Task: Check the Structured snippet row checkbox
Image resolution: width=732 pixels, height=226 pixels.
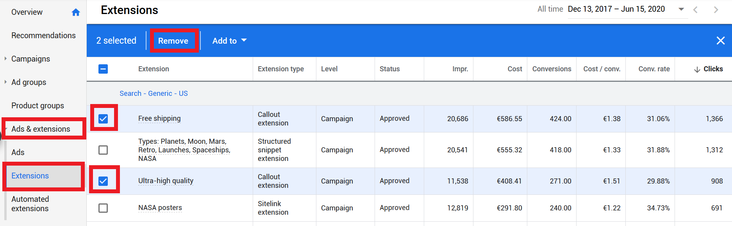Action: click(x=103, y=150)
